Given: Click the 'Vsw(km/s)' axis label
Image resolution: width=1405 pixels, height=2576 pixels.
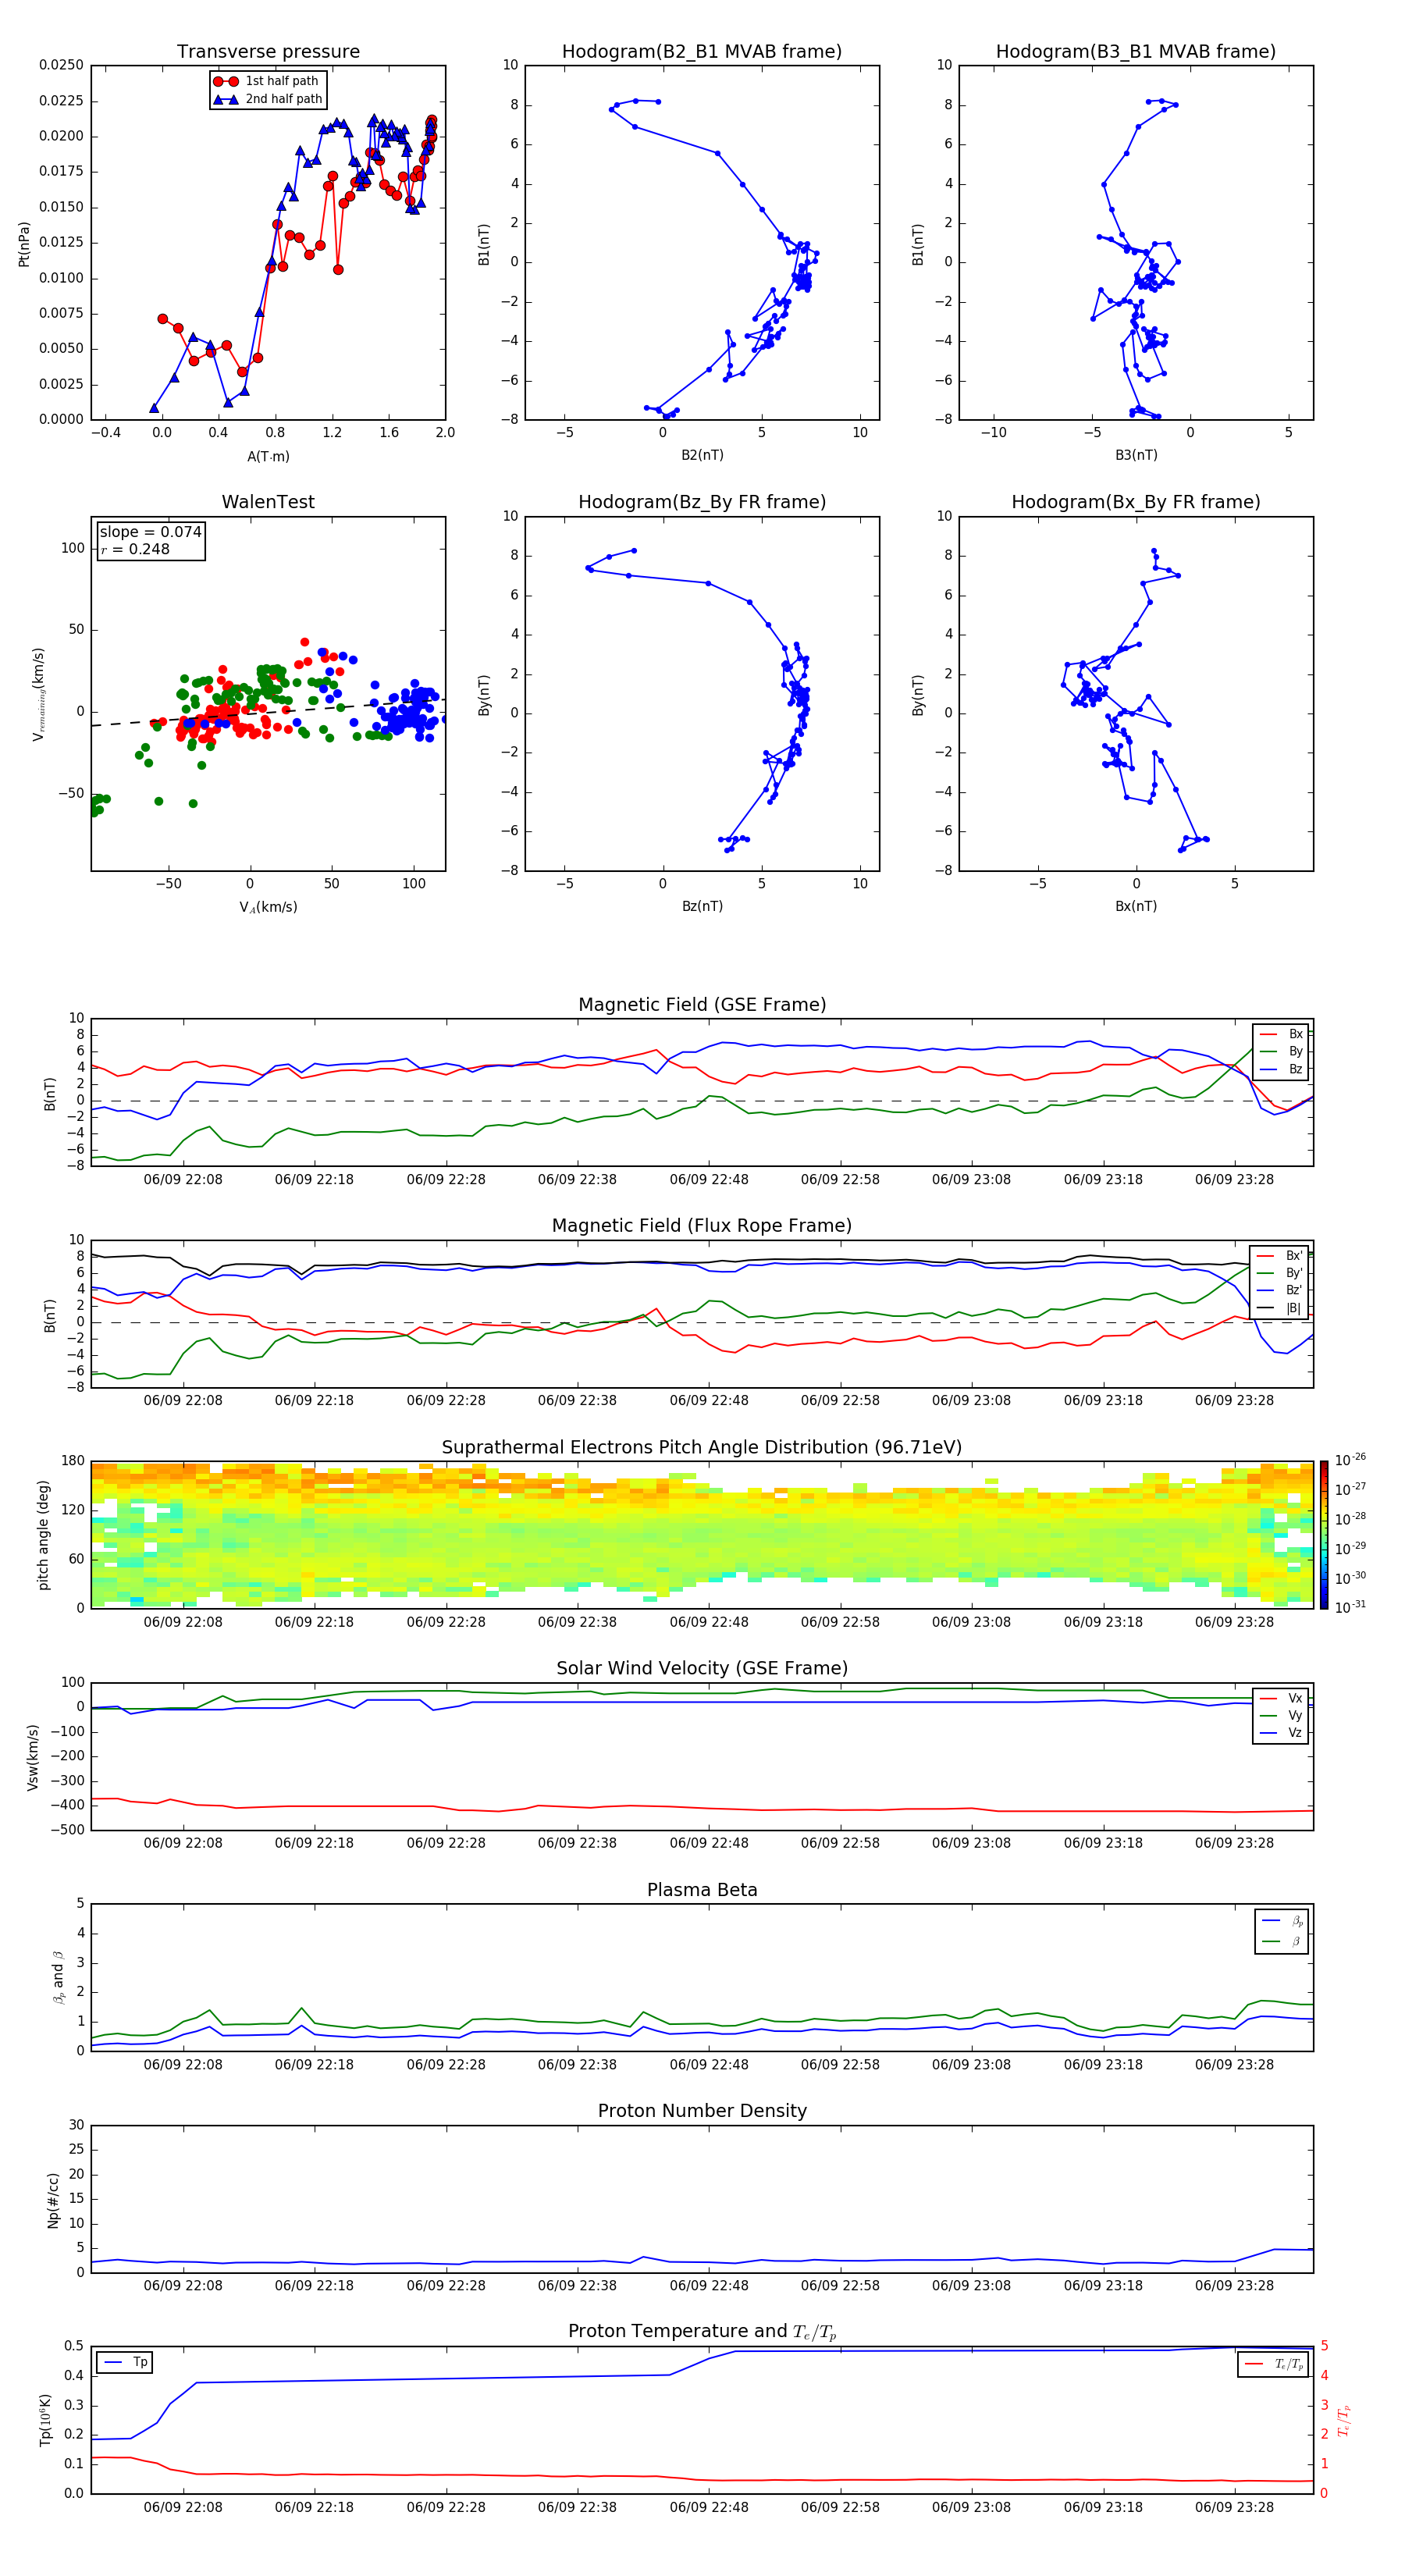Looking at the screenshot, I should 33,1757.
